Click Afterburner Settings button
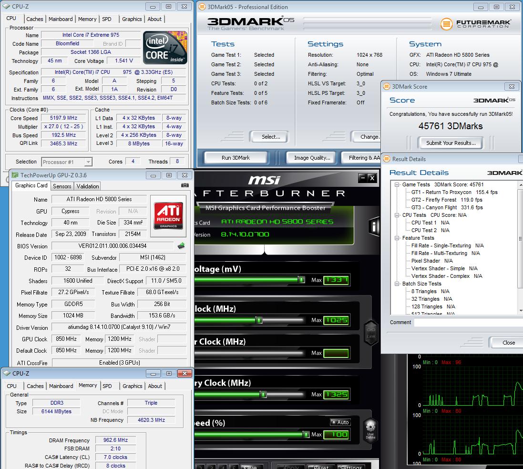Screen dimensions: 523x469 351,467
